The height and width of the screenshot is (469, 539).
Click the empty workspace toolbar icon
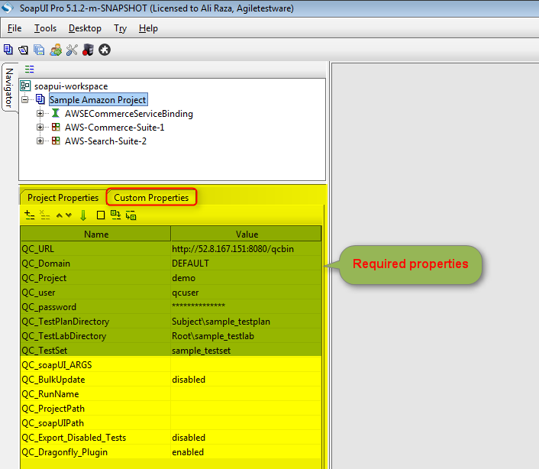[x=8, y=50]
